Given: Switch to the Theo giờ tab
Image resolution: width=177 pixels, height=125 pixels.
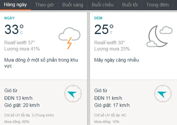Looking at the screenshot, I should (44, 5).
